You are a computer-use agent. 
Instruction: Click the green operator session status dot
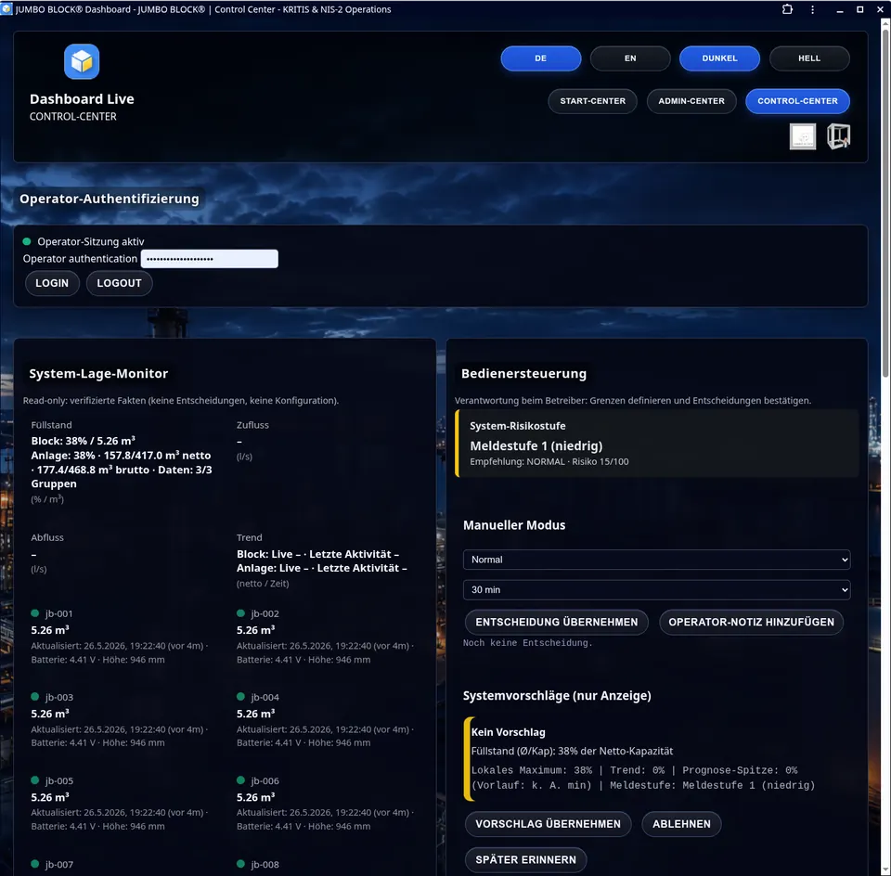[x=26, y=241]
